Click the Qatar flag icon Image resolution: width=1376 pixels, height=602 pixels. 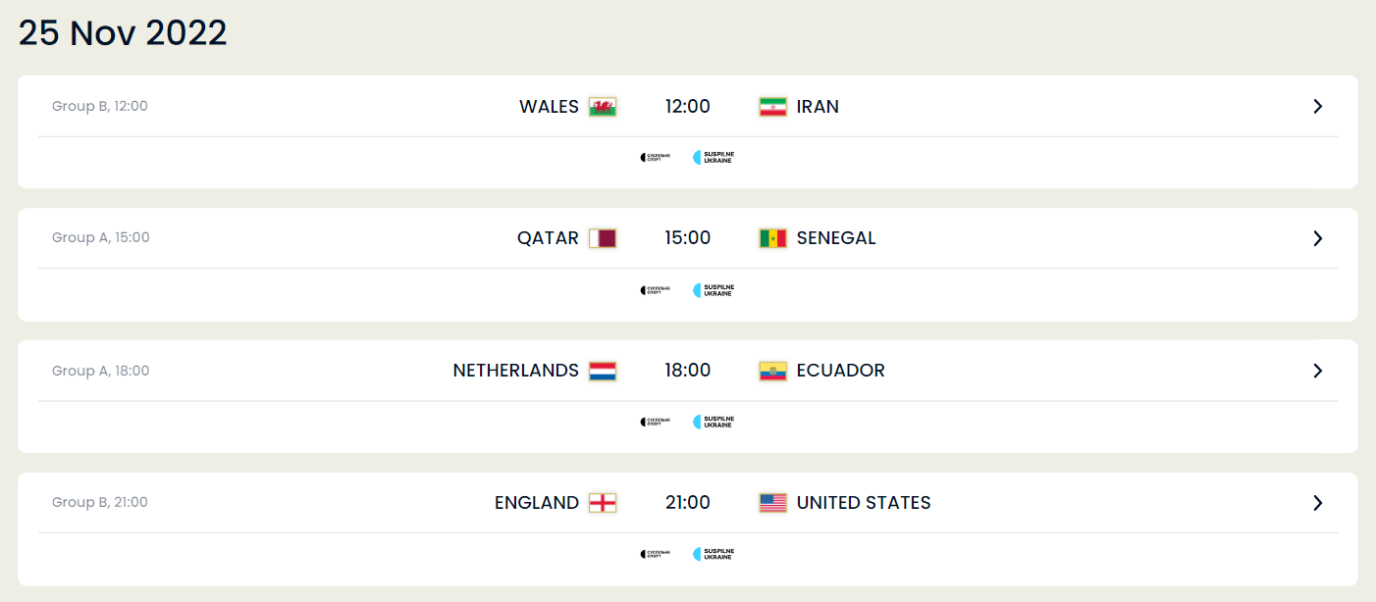pos(603,238)
